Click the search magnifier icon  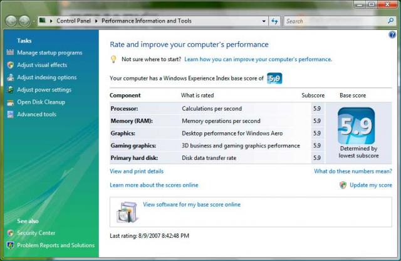[391, 21]
